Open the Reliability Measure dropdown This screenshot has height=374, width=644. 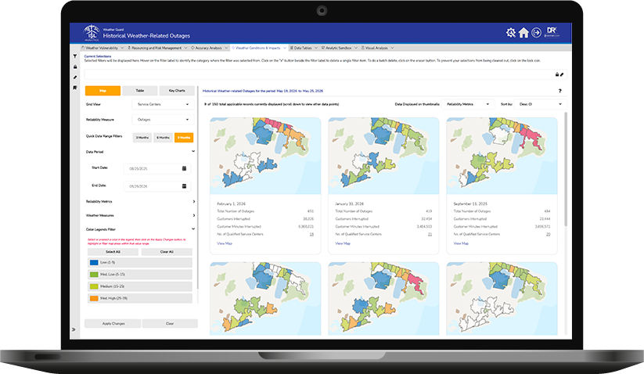(x=163, y=120)
